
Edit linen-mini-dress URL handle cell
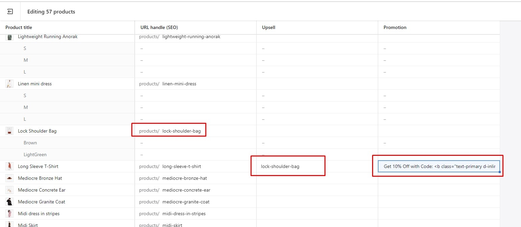(179, 84)
